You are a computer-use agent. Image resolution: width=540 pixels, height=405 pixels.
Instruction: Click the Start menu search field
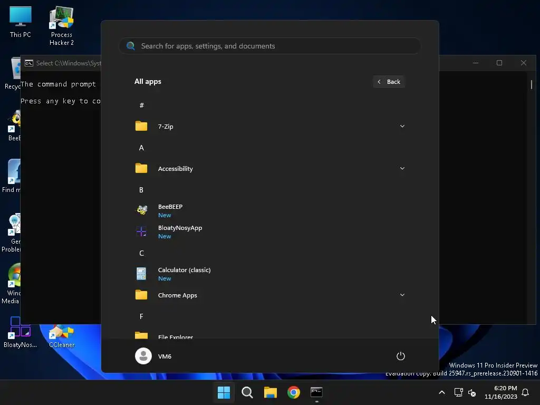coord(269,46)
